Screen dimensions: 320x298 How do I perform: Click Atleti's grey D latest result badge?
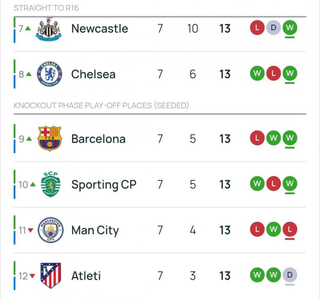click(x=290, y=275)
